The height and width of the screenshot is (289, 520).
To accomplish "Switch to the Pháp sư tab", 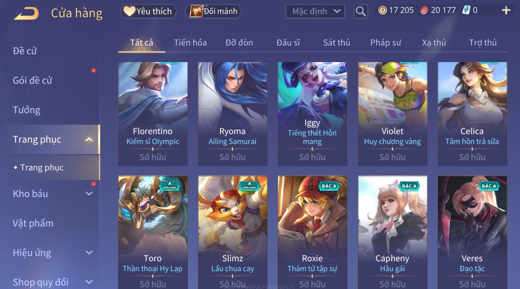I will 385,43.
